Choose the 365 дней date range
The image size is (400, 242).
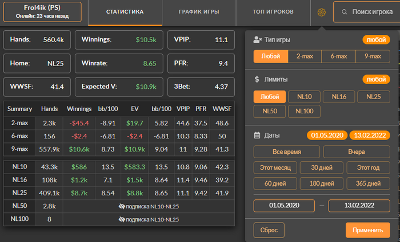369,183
